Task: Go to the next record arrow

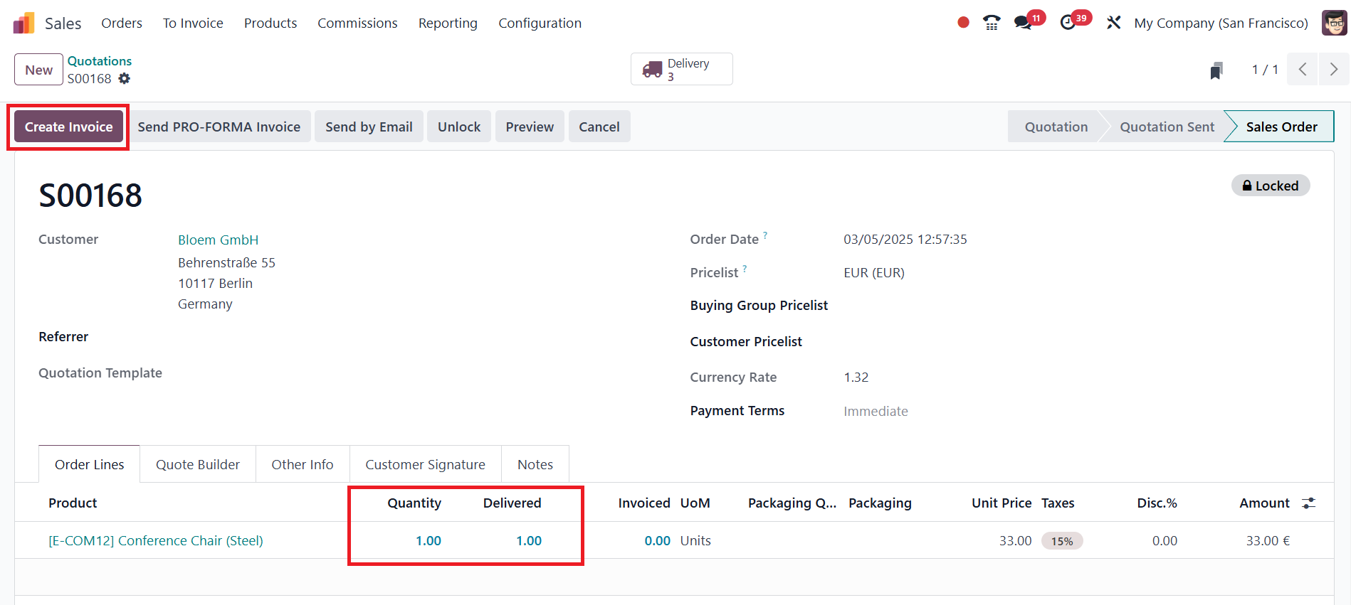Action: 1334,70
